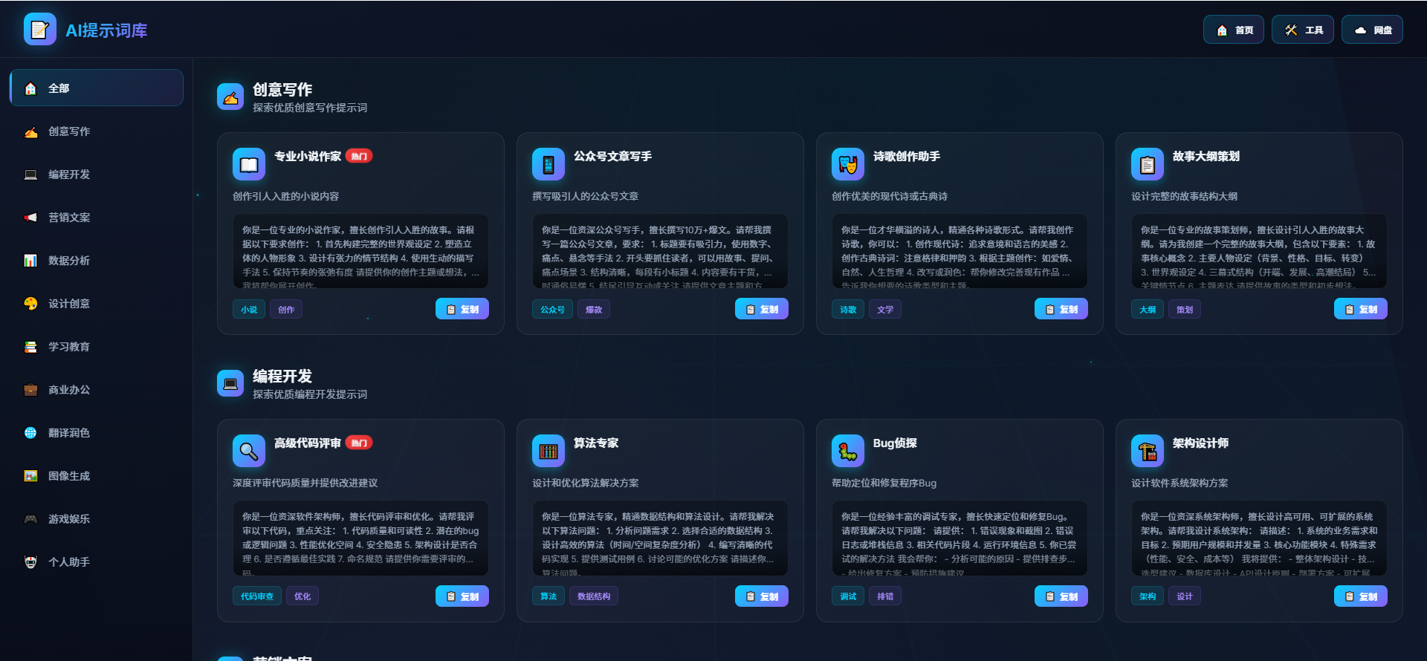Click the 架构设计师 crane icon
Image resolution: width=1427 pixels, height=661 pixels.
pyautogui.click(x=1148, y=451)
